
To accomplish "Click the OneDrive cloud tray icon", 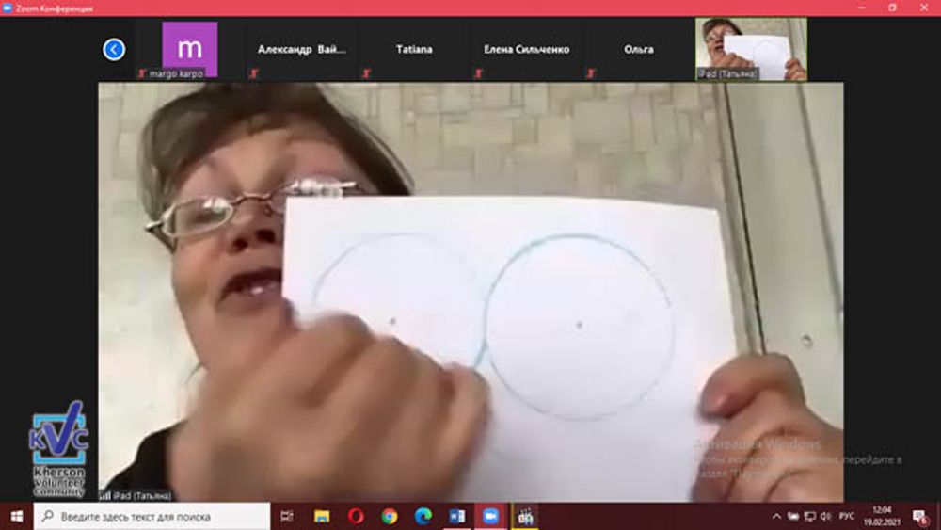I will (793, 516).
